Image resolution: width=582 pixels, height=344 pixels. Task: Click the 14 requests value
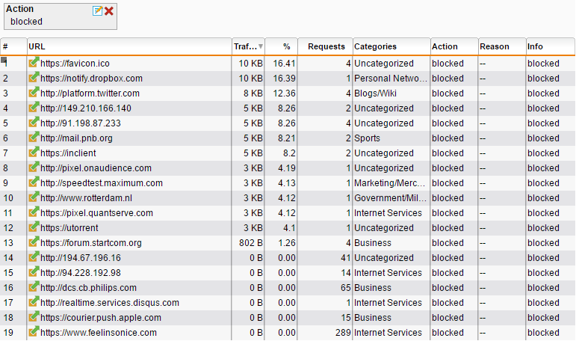click(346, 273)
